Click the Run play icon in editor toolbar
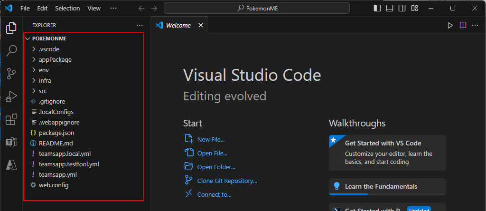 click(450, 26)
